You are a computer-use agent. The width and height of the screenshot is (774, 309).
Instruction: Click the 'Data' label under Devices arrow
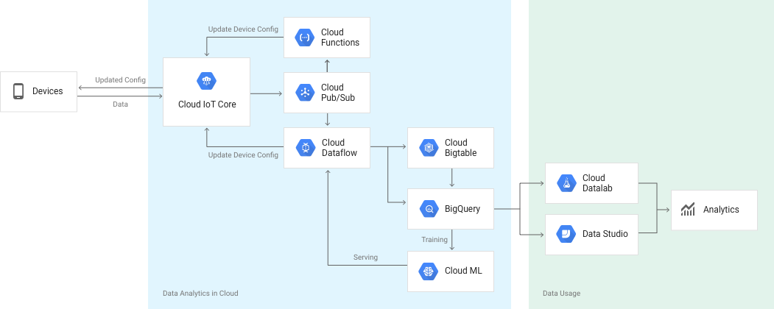(120, 104)
